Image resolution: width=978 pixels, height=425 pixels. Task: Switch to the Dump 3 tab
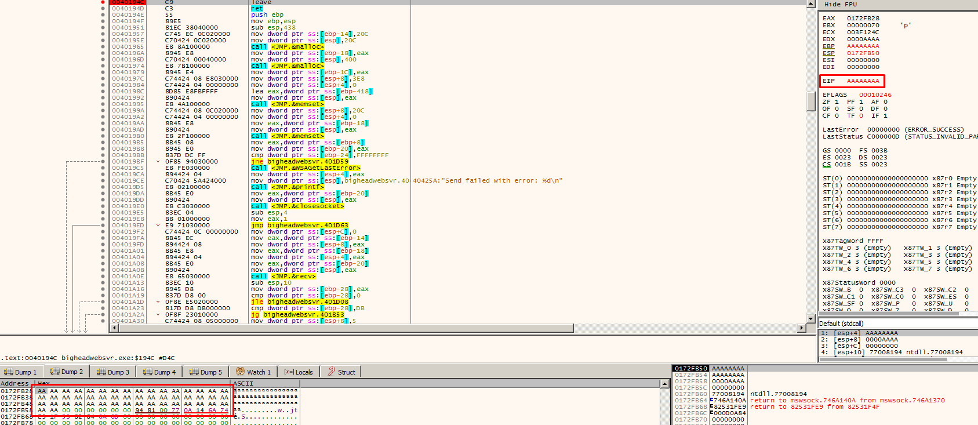(112, 372)
